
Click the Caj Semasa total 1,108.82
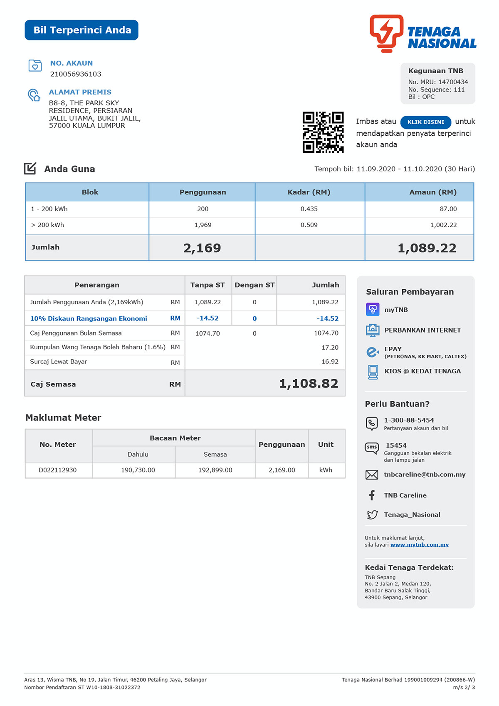point(309,383)
